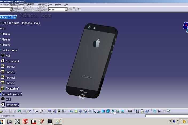Screen dimensions: 188x125
Task: Select the `Matériau` parameter node
Action: pos(13,88)
